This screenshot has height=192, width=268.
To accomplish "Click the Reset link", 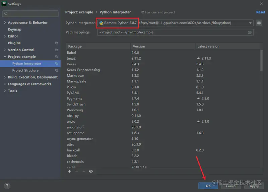I will (x=261, y=12).
